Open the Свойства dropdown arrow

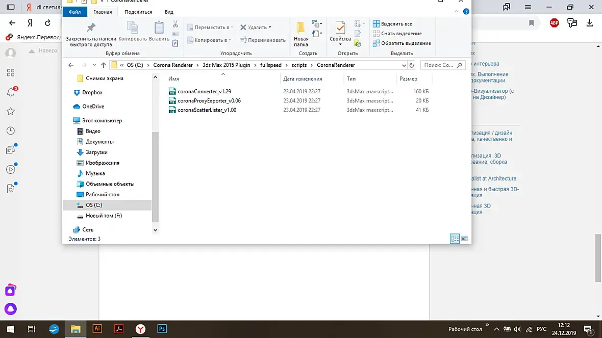tap(340, 44)
